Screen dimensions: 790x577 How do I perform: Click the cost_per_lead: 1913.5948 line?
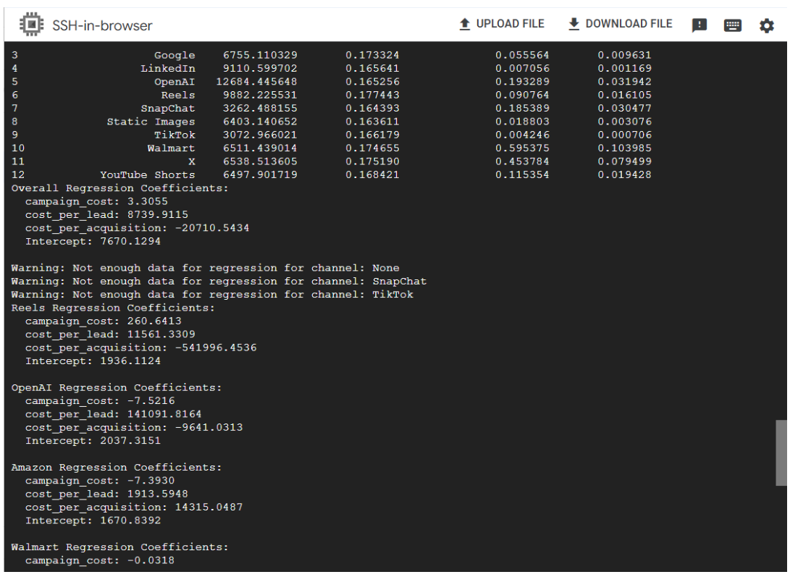point(106,494)
